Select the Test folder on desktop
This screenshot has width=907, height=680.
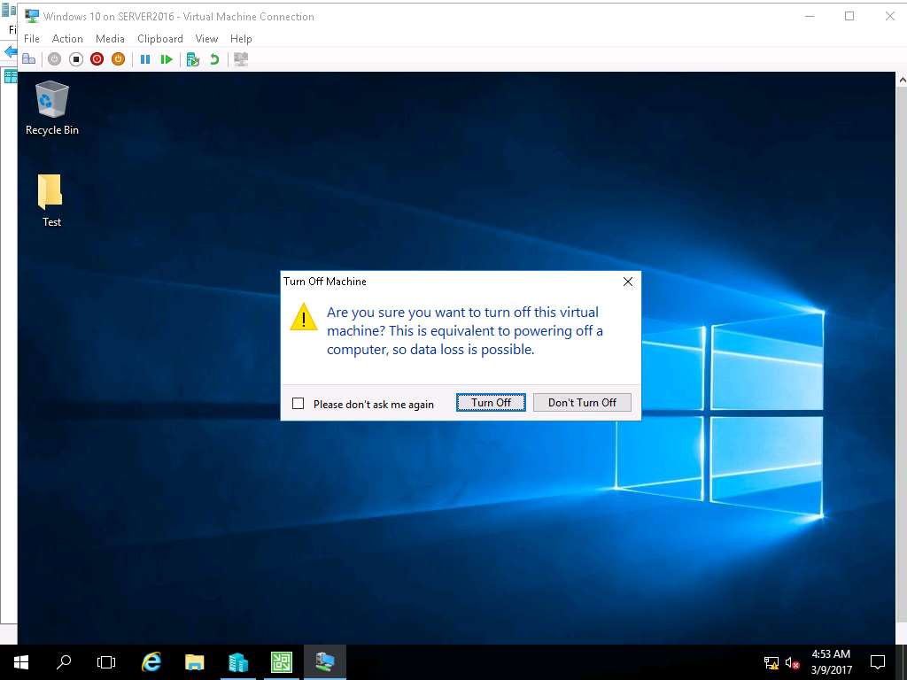tap(50, 200)
